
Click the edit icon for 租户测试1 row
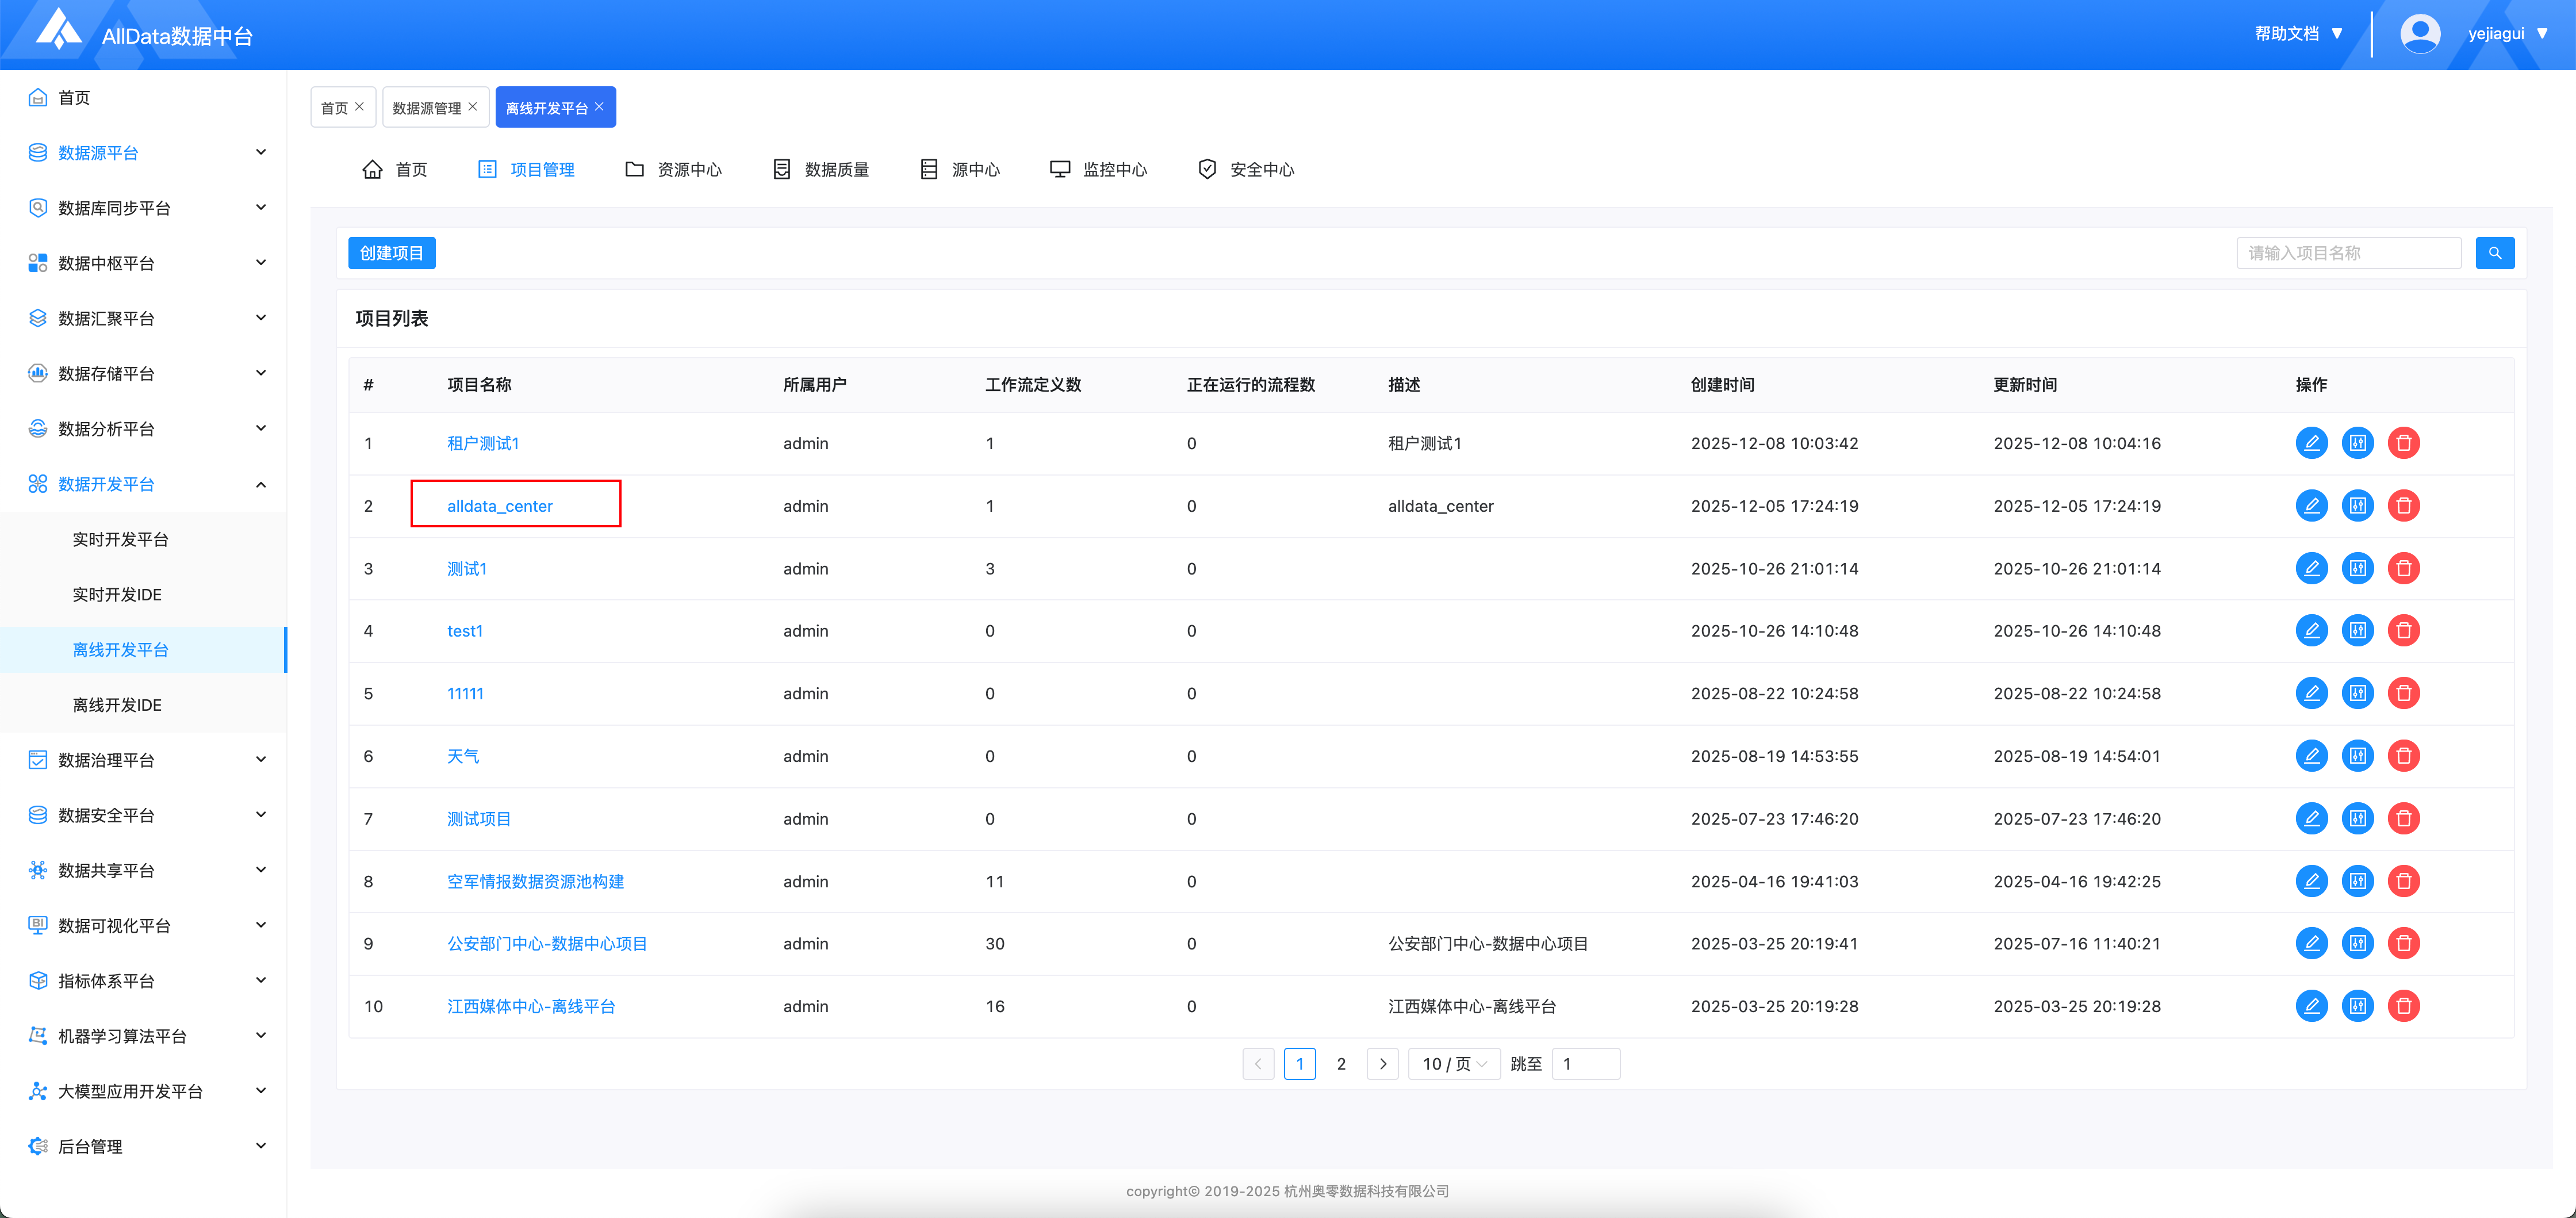(2311, 443)
